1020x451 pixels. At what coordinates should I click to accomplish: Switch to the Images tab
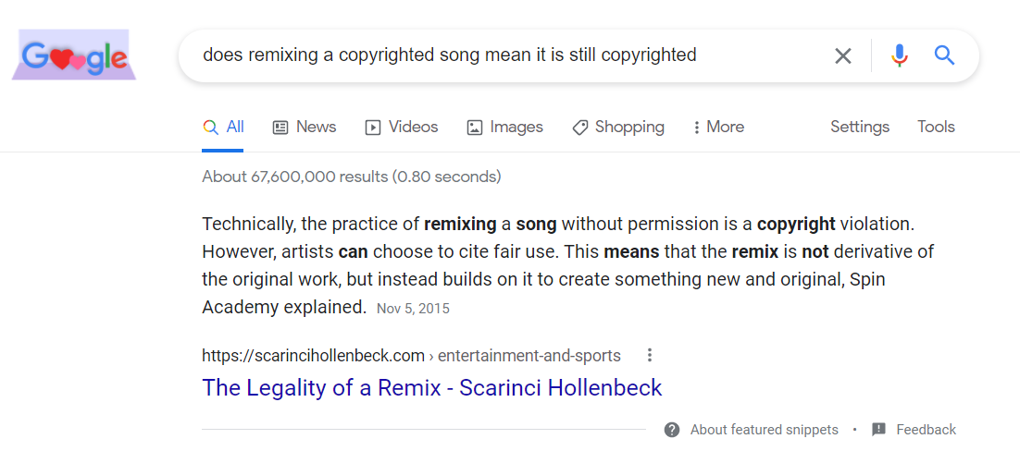point(504,128)
